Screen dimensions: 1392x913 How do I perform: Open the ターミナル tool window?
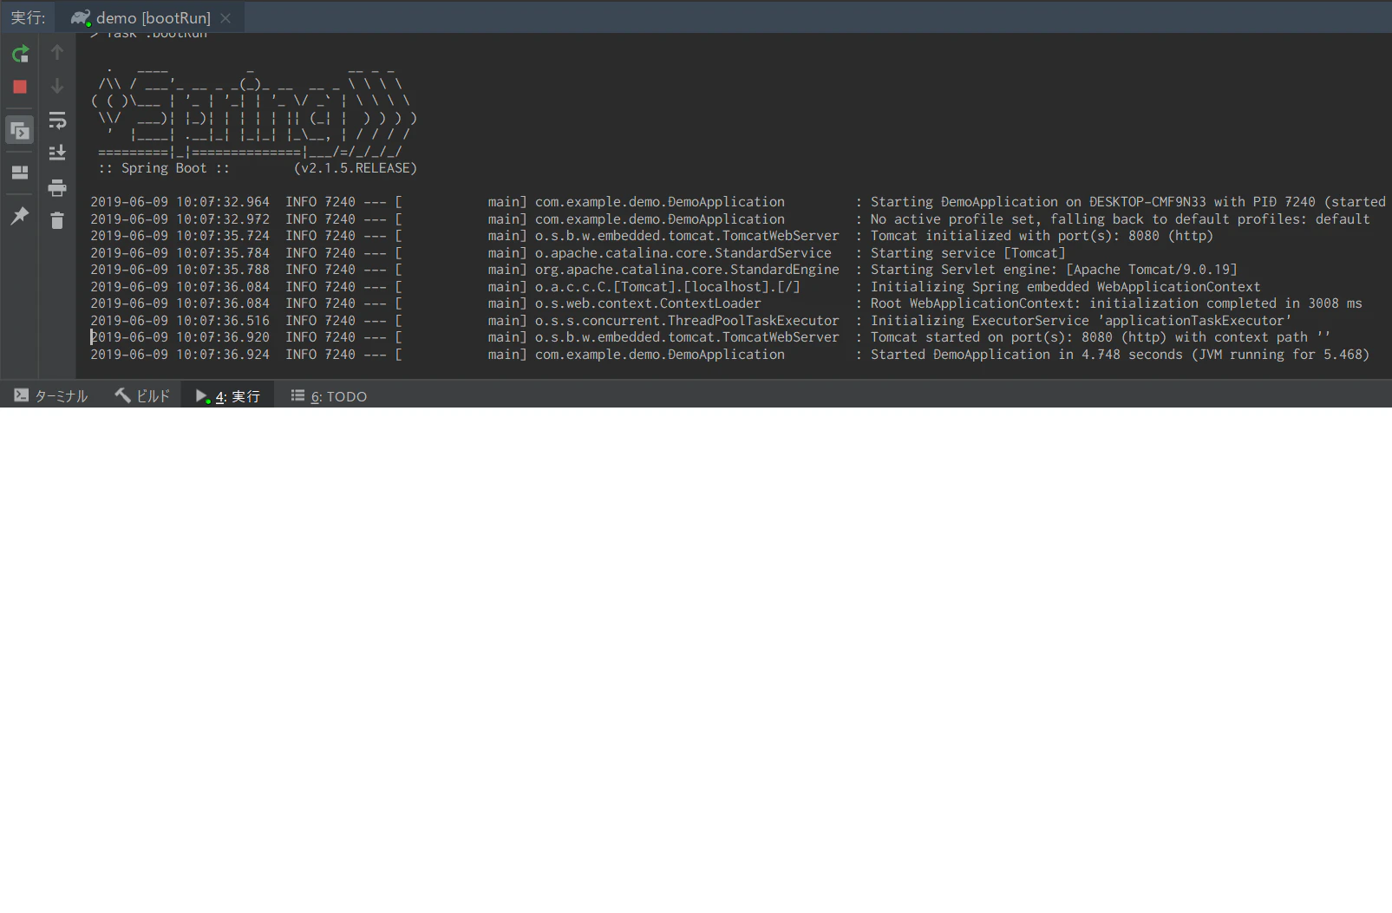coord(51,396)
